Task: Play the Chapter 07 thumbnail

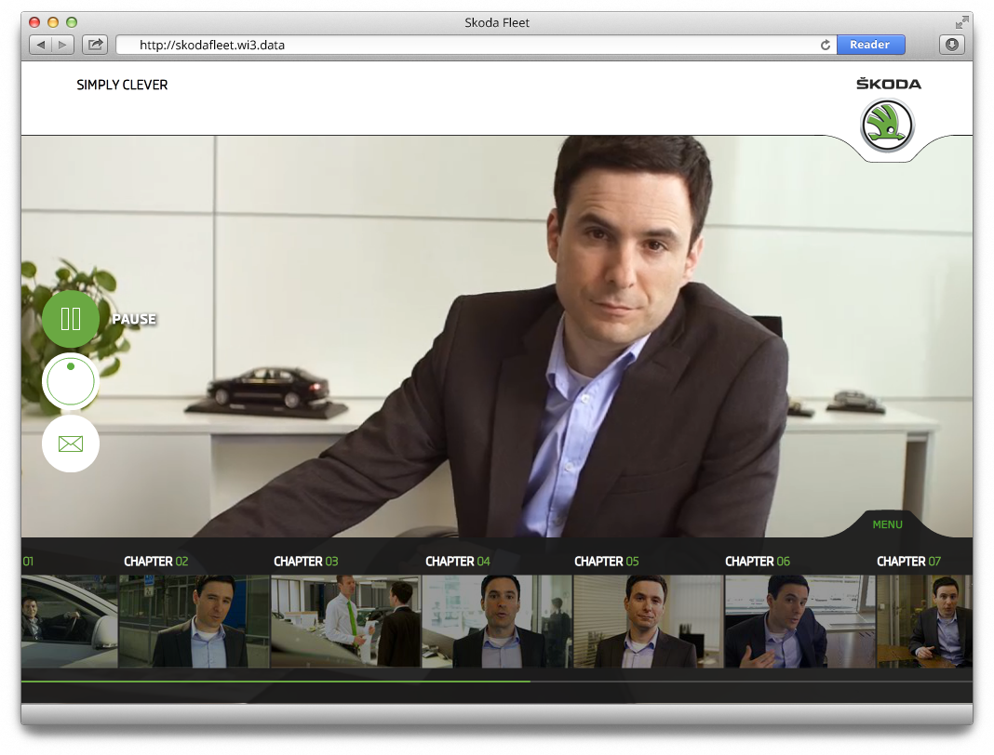Action: 924,621
